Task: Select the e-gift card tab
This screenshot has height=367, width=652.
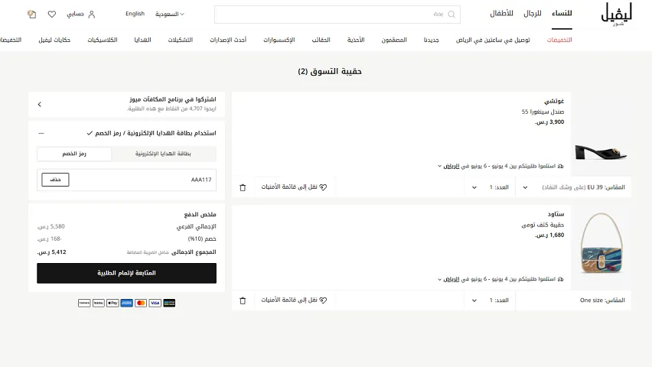Action: tap(164, 154)
